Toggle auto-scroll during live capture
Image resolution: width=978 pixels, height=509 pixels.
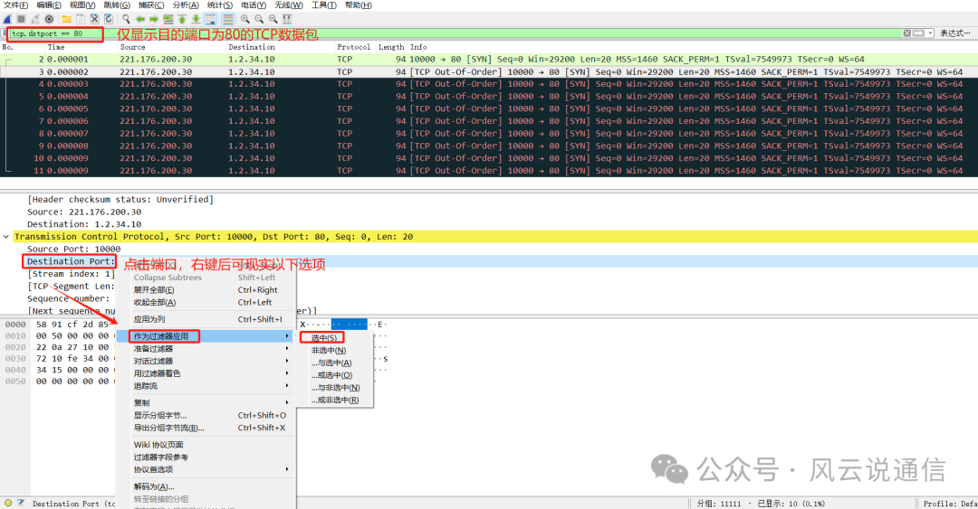[x=211, y=19]
